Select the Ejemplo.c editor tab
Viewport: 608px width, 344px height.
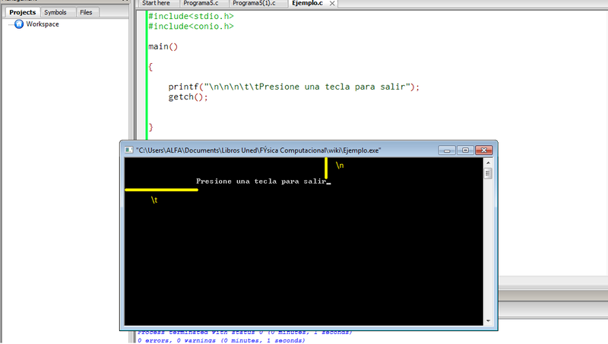click(x=308, y=4)
